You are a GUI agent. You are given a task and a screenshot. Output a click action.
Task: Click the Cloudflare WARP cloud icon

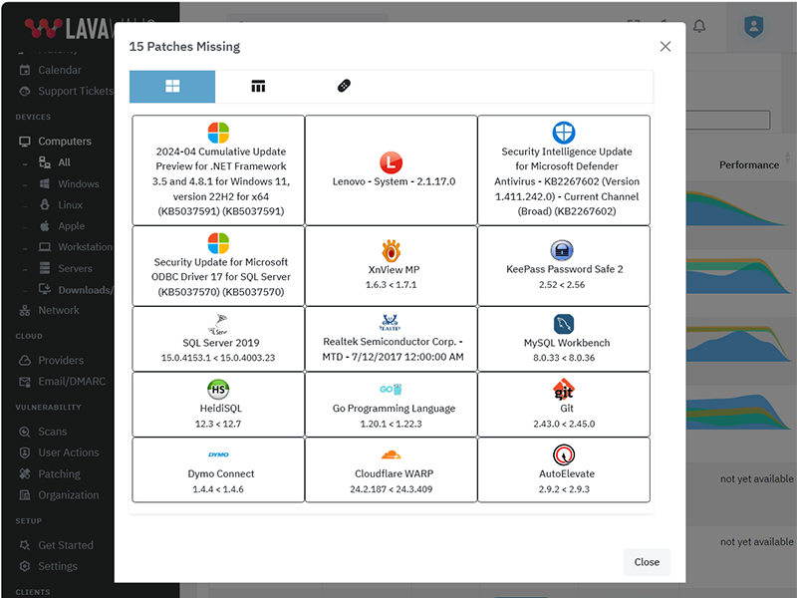coord(391,454)
